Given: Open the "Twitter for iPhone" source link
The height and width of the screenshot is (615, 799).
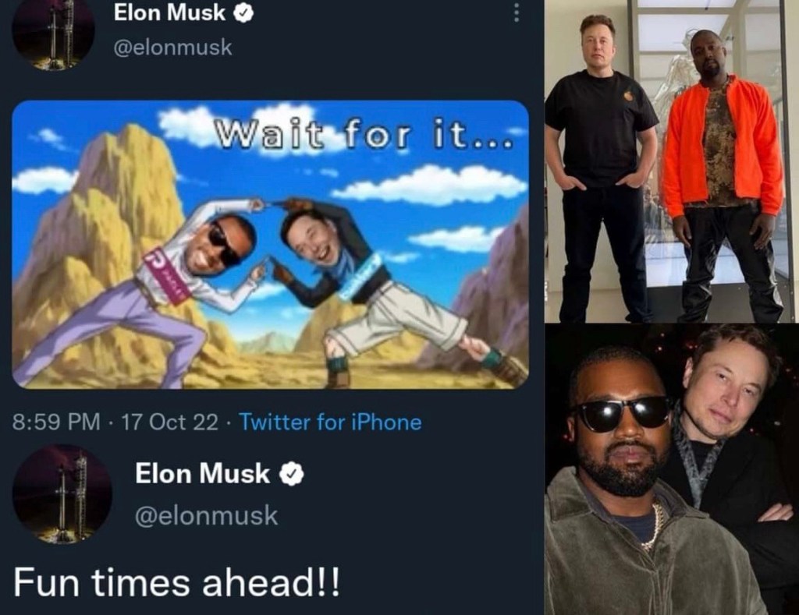Looking at the screenshot, I should pos(330,422).
